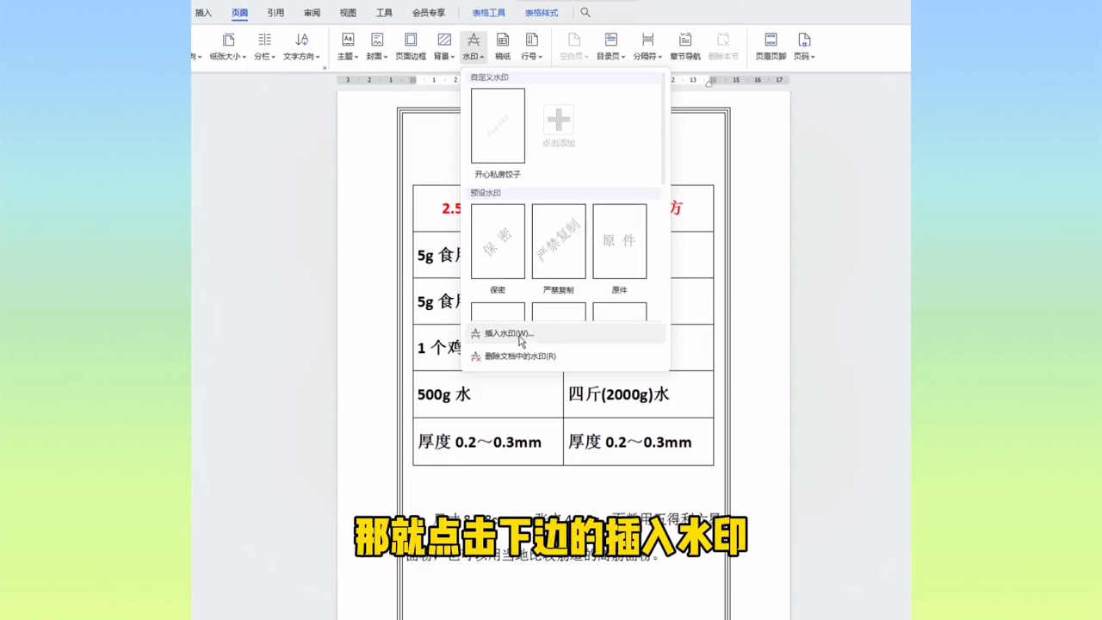This screenshot has height=620, width=1102.
Task: Click the table cell 500g 水
Action: coord(488,394)
